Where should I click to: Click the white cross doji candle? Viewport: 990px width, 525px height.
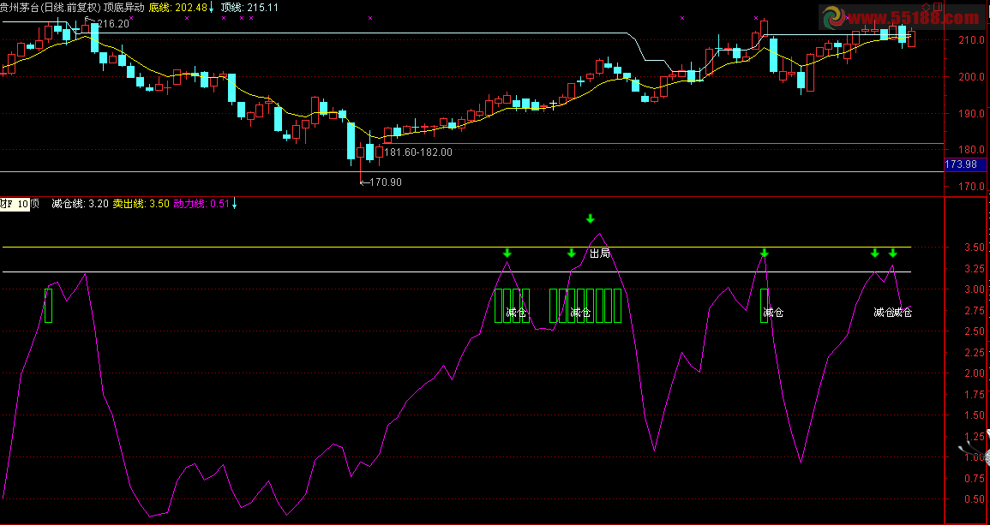point(554,104)
